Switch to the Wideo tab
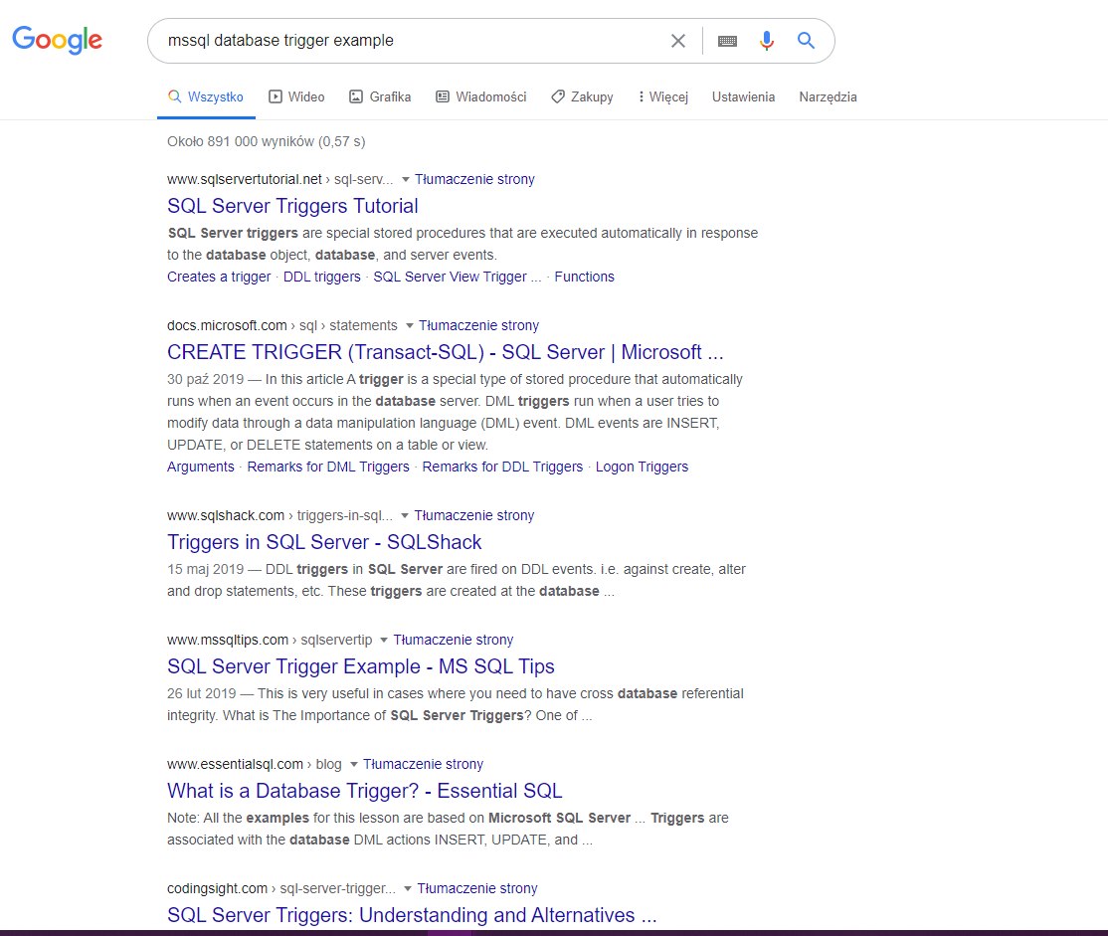Viewport: 1108px width, 936px height. point(296,96)
